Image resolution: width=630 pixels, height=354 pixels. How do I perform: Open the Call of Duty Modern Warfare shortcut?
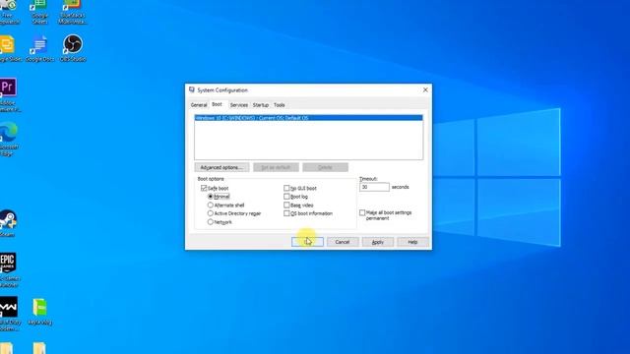[x=10, y=314]
